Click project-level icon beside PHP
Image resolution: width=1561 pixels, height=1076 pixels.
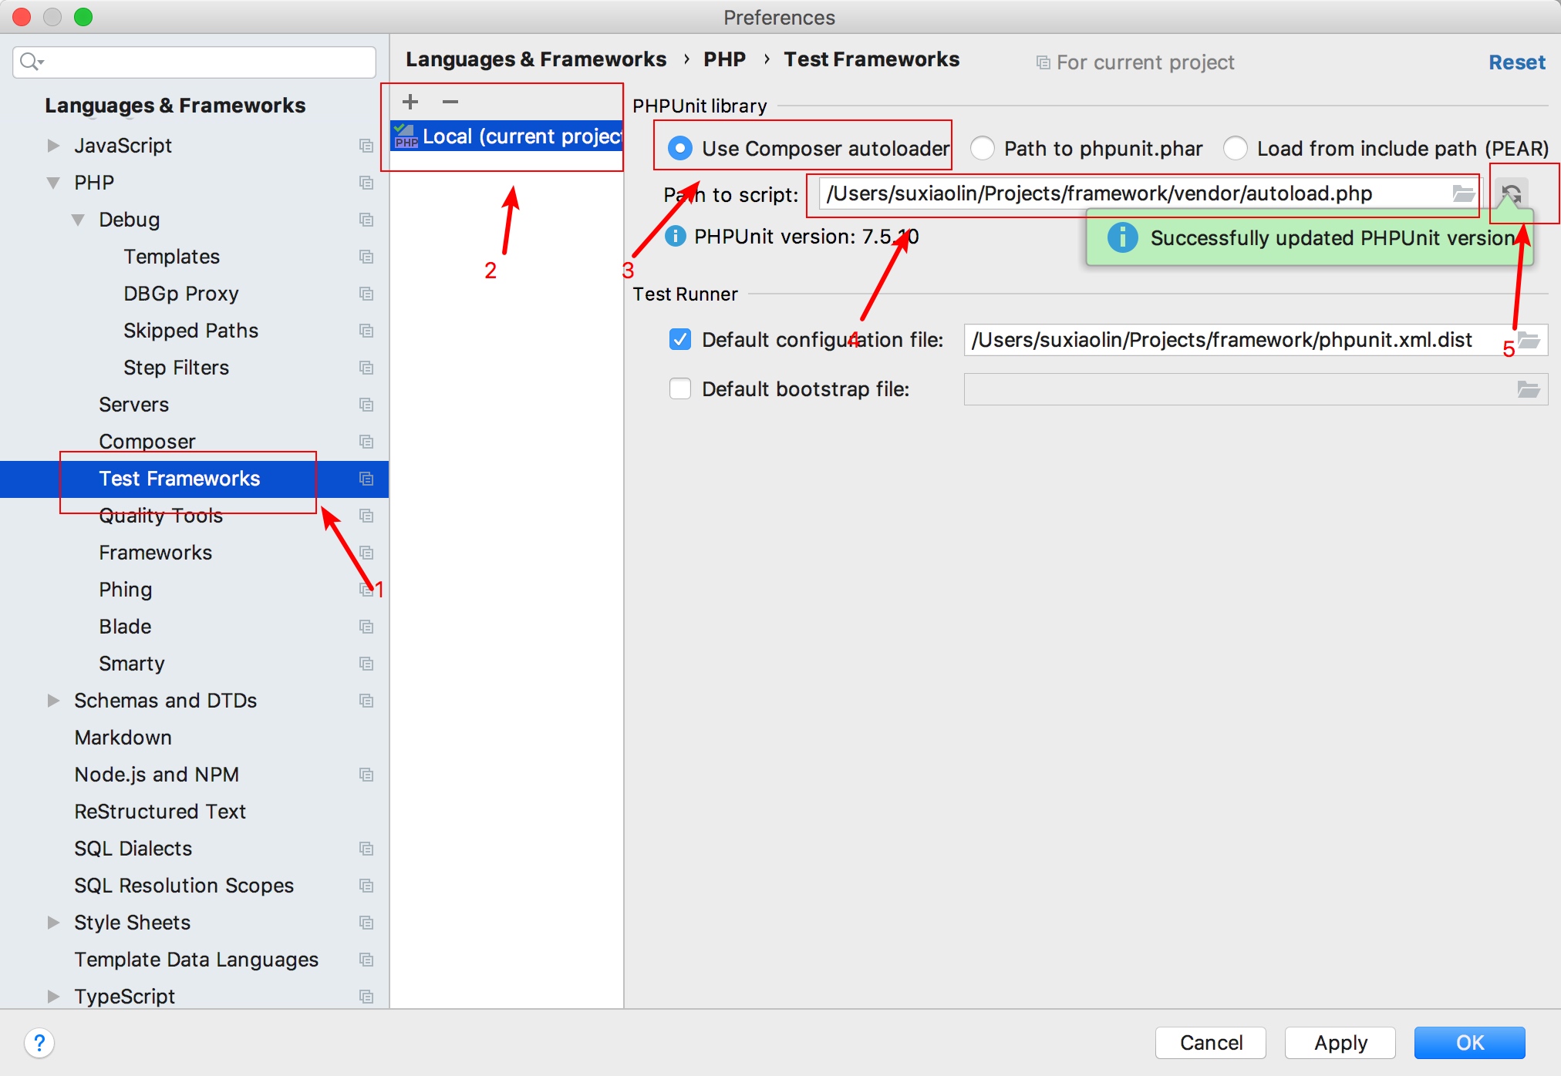point(366,183)
